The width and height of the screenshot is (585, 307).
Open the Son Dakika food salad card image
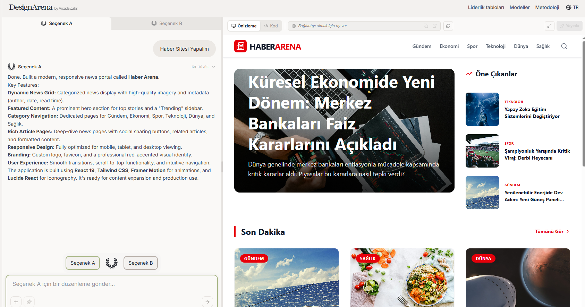[402, 278]
